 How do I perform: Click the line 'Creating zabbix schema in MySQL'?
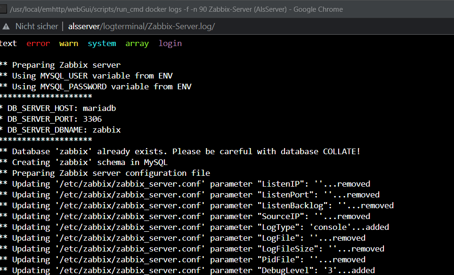[84, 162]
